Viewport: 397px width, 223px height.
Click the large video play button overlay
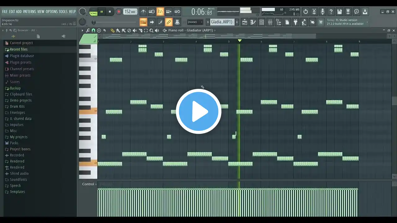pos(198,111)
